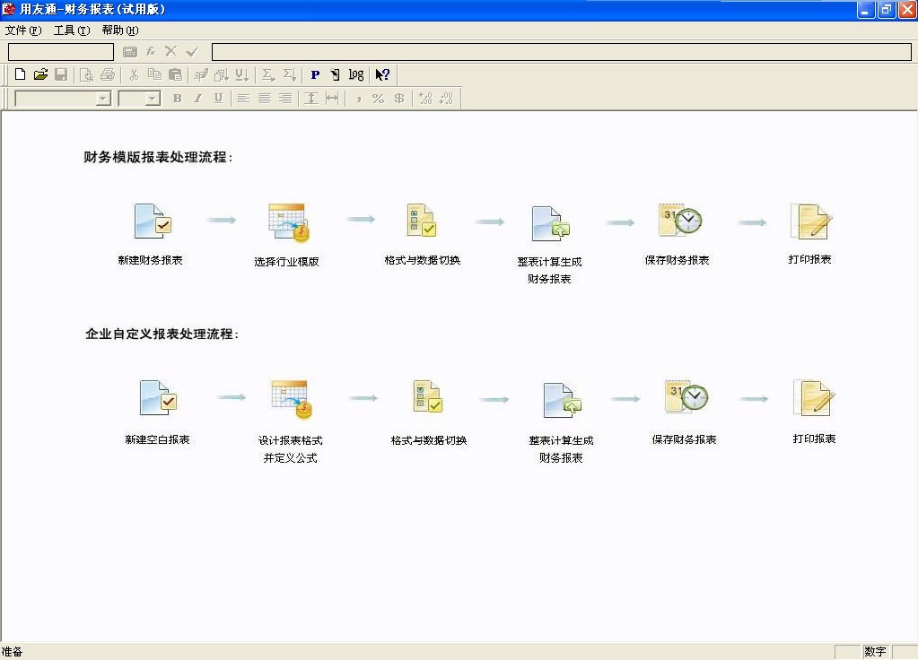Expand the font name dropdown
The image size is (918, 660).
(x=103, y=99)
